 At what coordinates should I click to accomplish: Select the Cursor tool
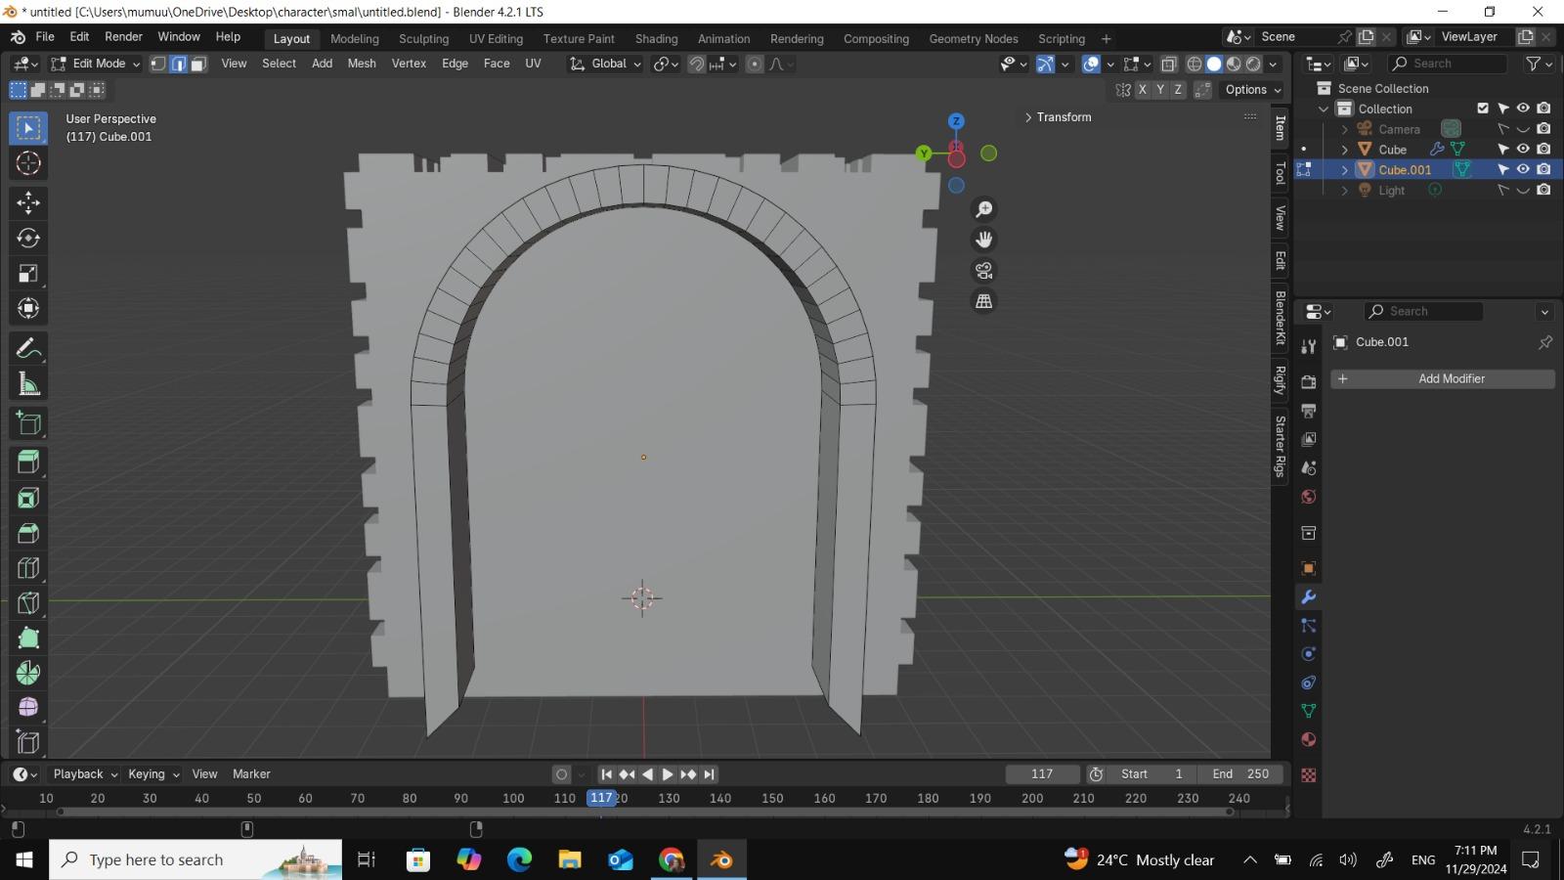click(x=28, y=163)
